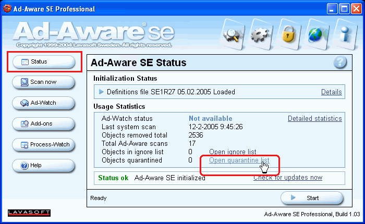
Task: Click the 'Ad-Aware SE initialized' message
Action: click(x=169, y=178)
